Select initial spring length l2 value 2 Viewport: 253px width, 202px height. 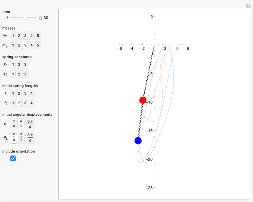coord(19,103)
